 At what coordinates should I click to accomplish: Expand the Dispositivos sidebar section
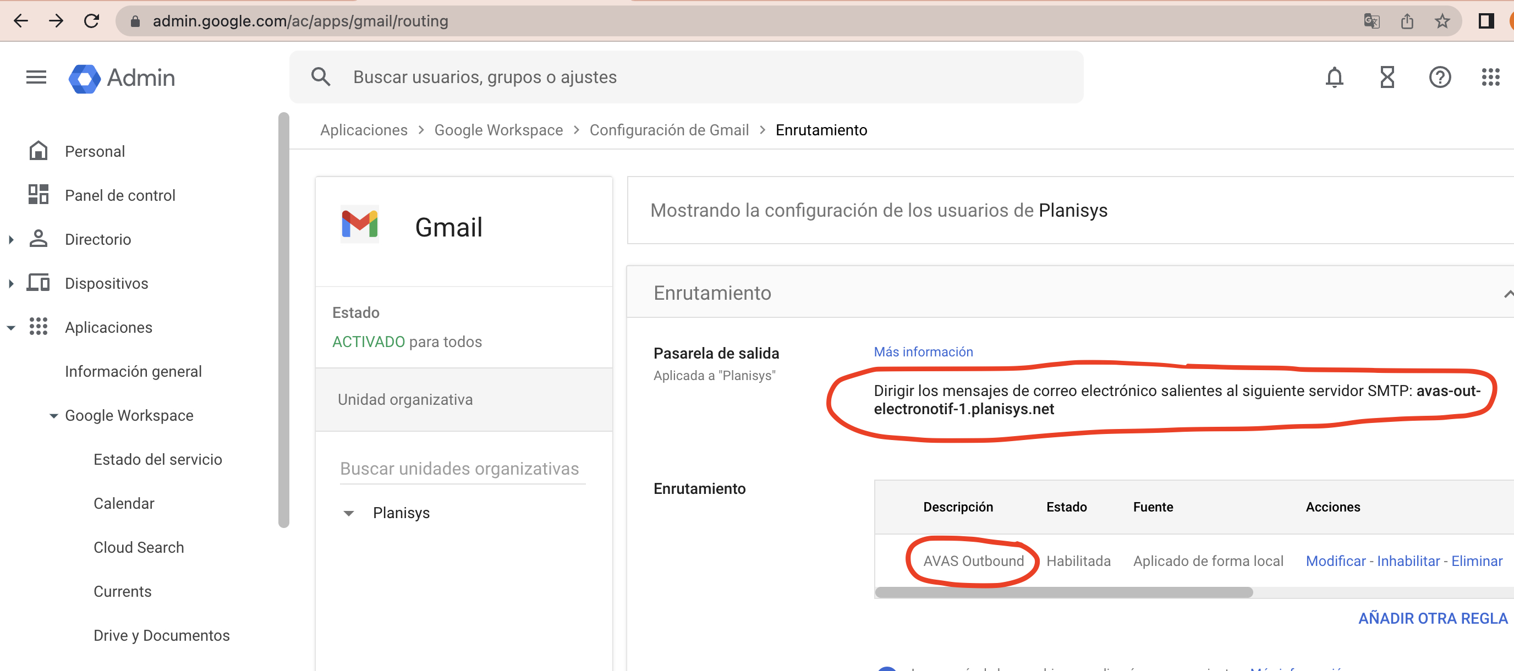[11, 283]
